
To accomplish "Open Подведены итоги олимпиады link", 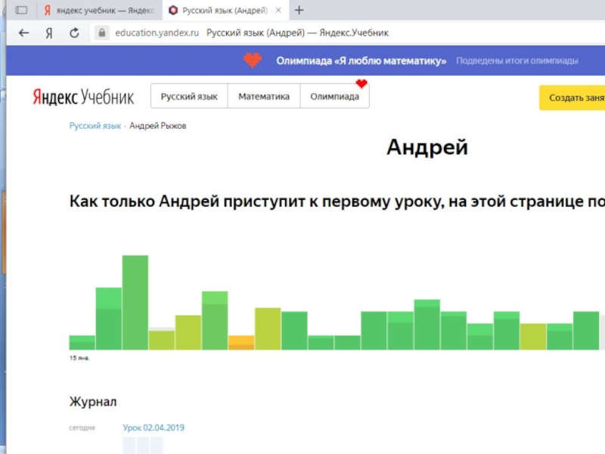I will pyautogui.click(x=517, y=61).
